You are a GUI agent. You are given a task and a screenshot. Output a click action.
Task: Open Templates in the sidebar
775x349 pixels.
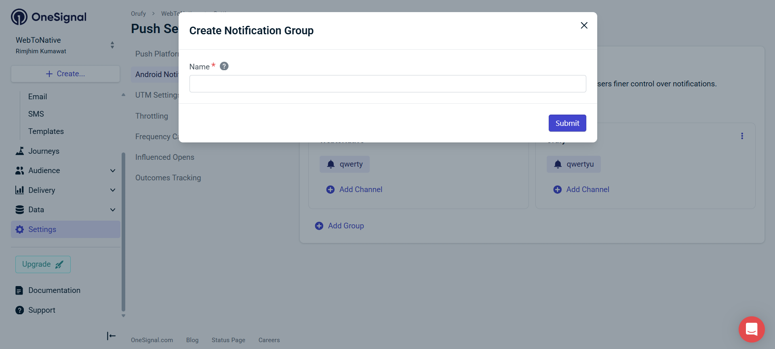click(46, 131)
